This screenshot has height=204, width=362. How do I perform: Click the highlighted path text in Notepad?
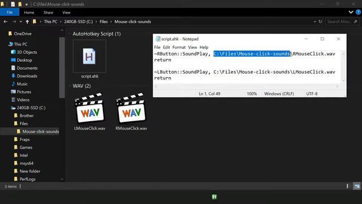[x=251, y=54]
